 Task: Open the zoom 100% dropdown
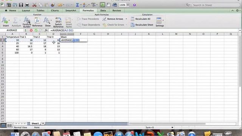[128, 5]
